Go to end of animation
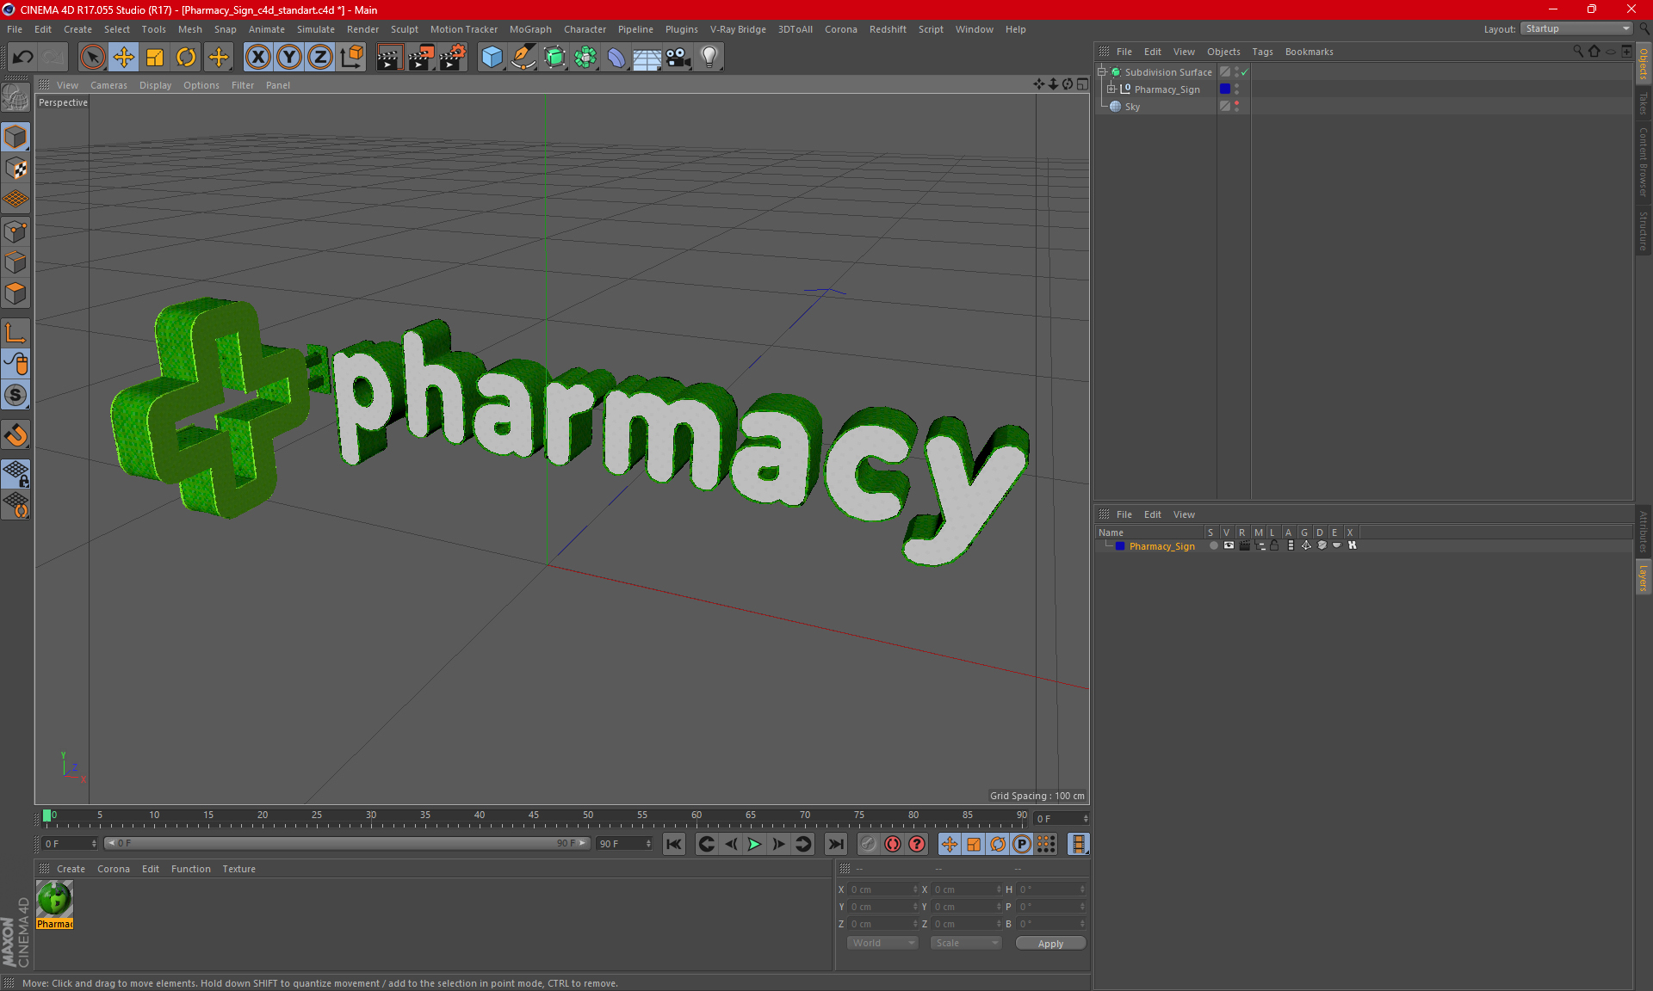The width and height of the screenshot is (1653, 991). click(x=835, y=844)
